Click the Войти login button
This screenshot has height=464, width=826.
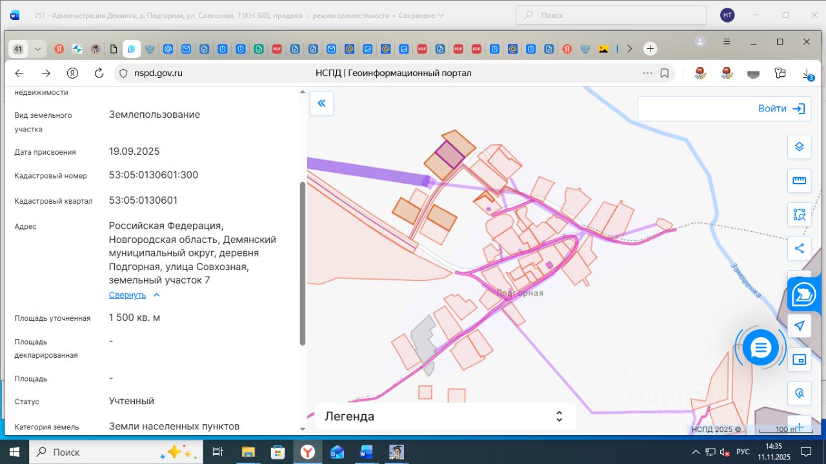point(781,109)
